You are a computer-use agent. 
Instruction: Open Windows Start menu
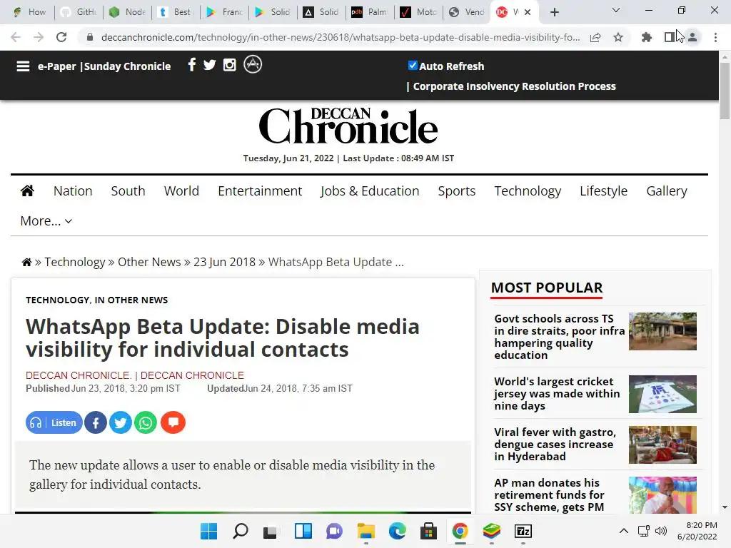209,531
